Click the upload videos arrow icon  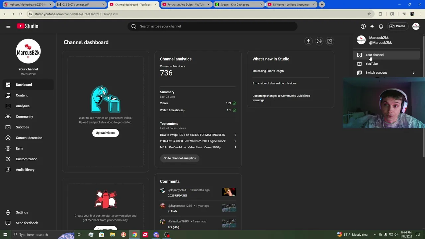click(308, 41)
